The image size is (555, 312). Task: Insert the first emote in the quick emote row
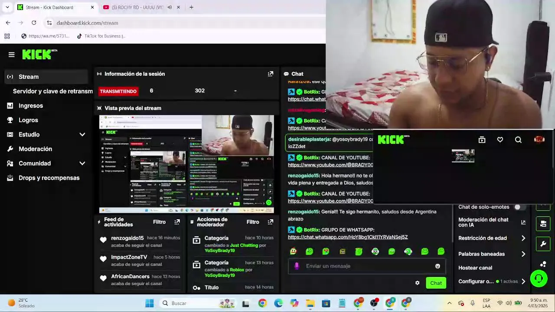294,251
